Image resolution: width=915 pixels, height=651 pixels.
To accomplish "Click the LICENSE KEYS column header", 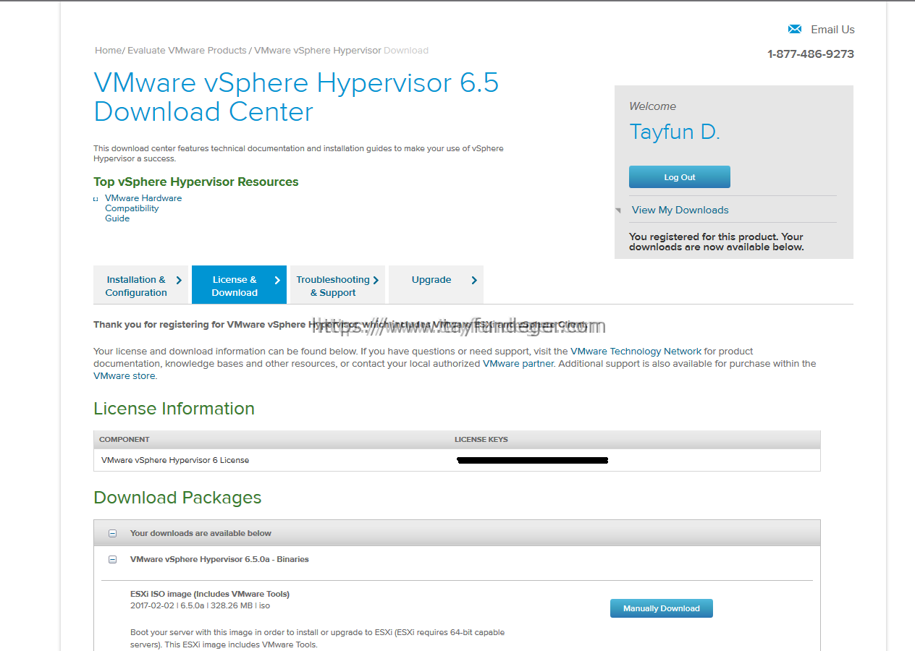I will click(x=481, y=440).
